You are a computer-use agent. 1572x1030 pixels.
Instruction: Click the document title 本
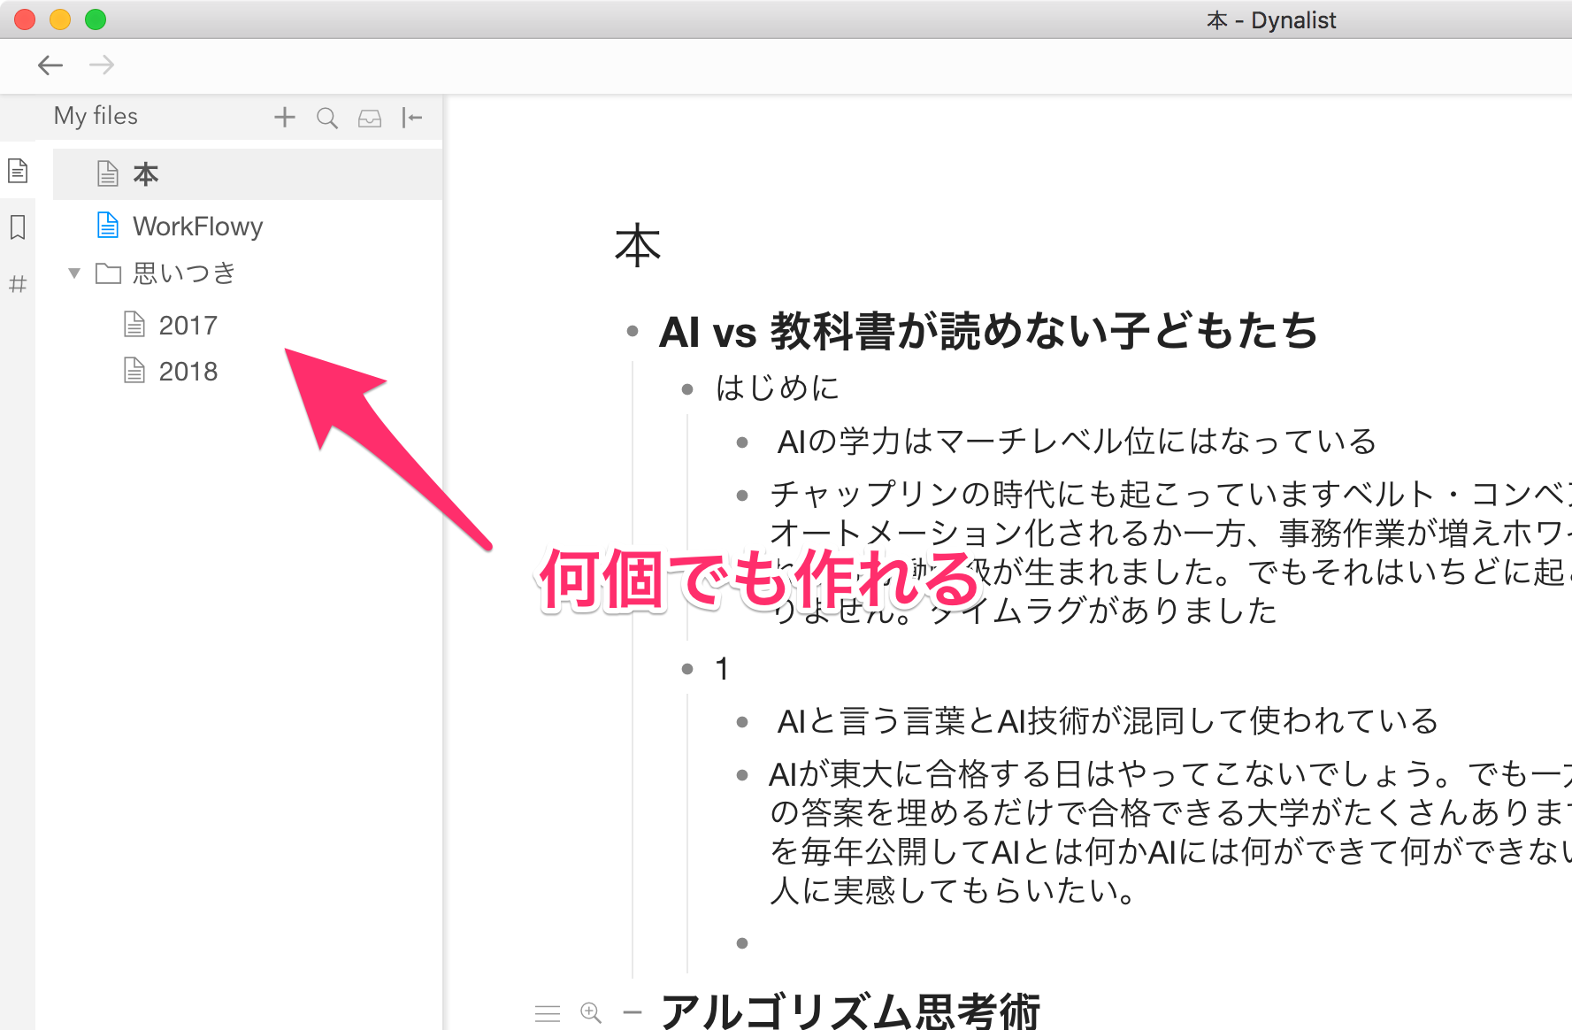637,246
